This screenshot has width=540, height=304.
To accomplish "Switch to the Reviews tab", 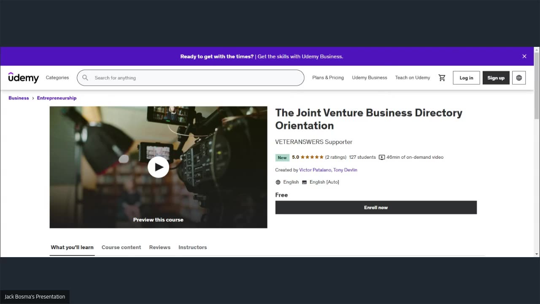I will click(x=159, y=247).
